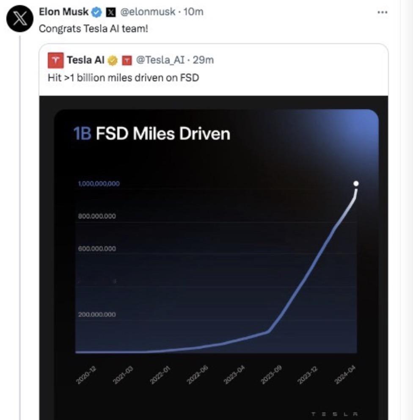413x420 pixels.
Task: Click the X affiliation badge next to Elon Musk
Action: tap(111, 12)
